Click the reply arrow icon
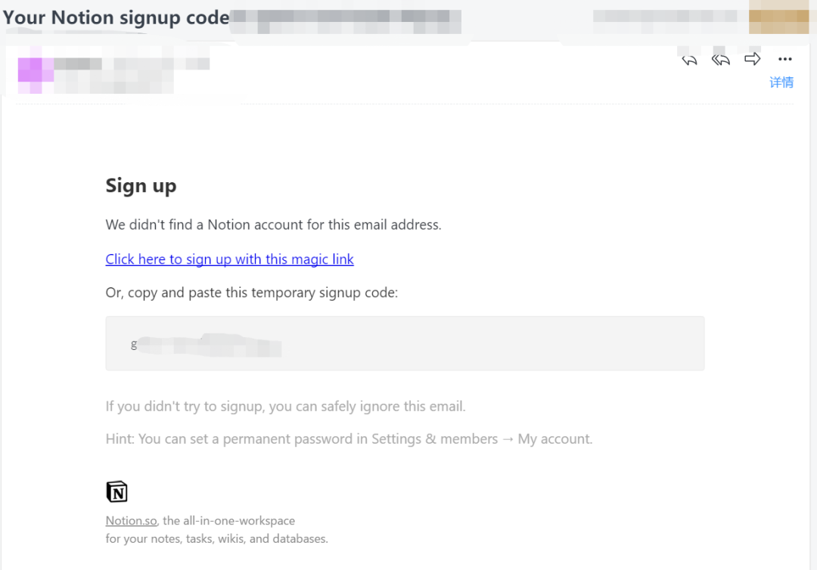Viewport: 817px width, 570px height. [689, 60]
